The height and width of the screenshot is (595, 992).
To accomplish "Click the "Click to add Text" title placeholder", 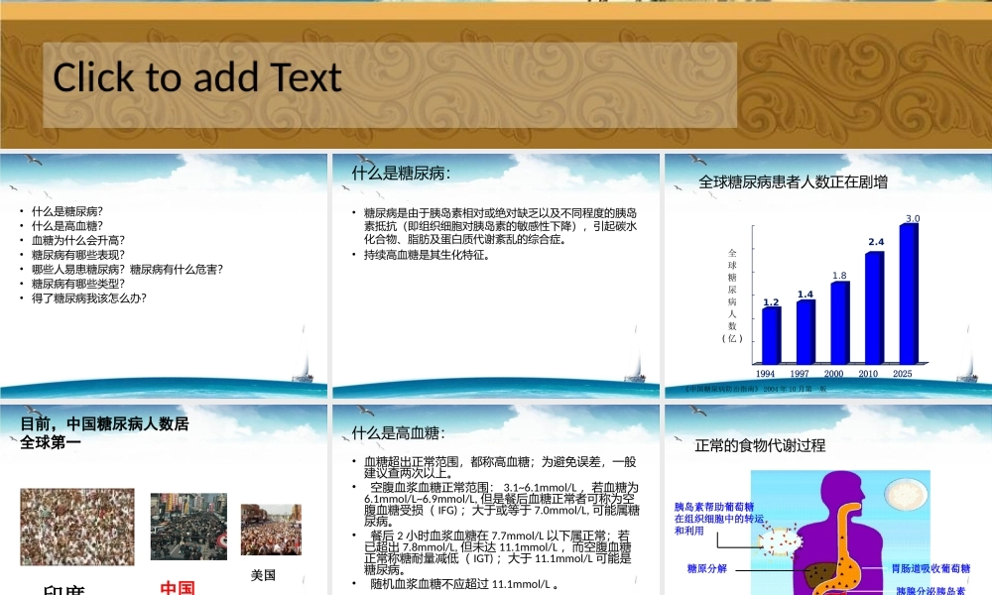I will (x=198, y=77).
